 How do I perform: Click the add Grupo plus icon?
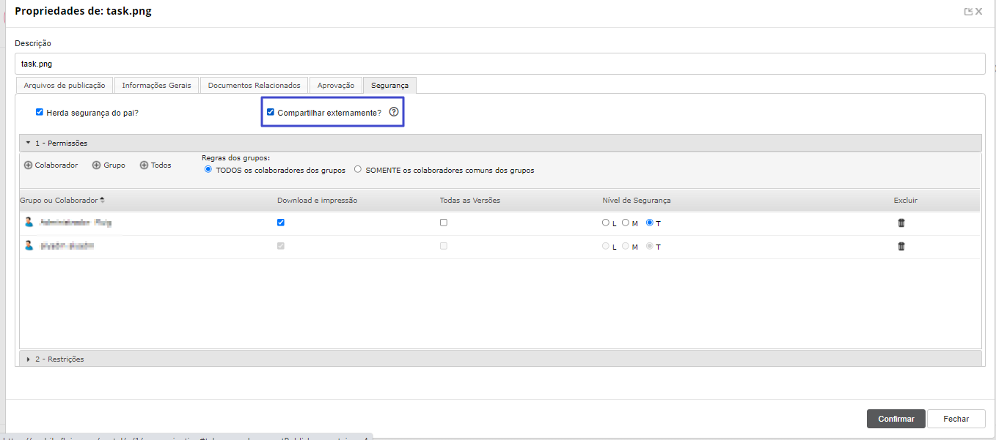tap(96, 165)
